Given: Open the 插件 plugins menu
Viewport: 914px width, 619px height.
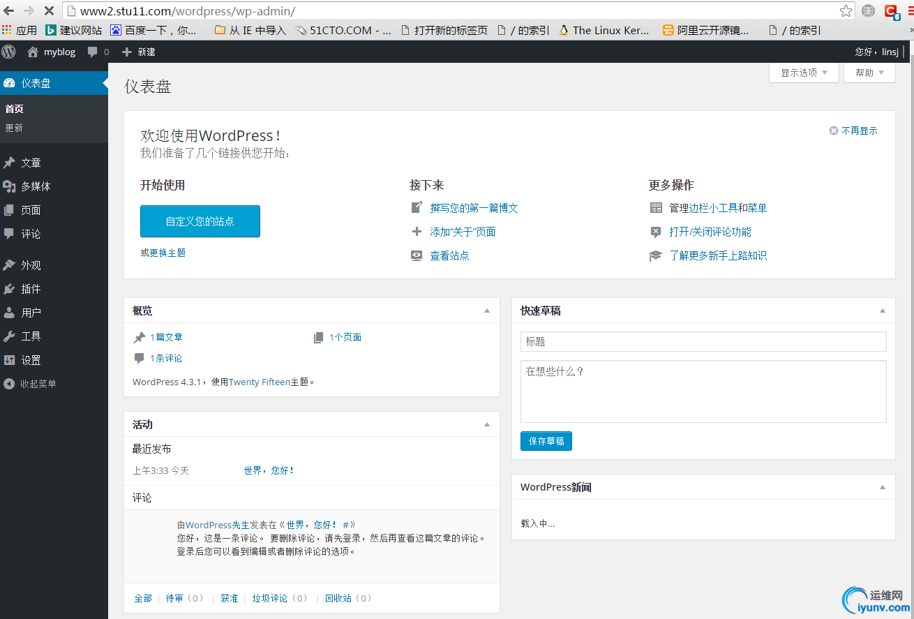Looking at the screenshot, I should click(54, 289).
